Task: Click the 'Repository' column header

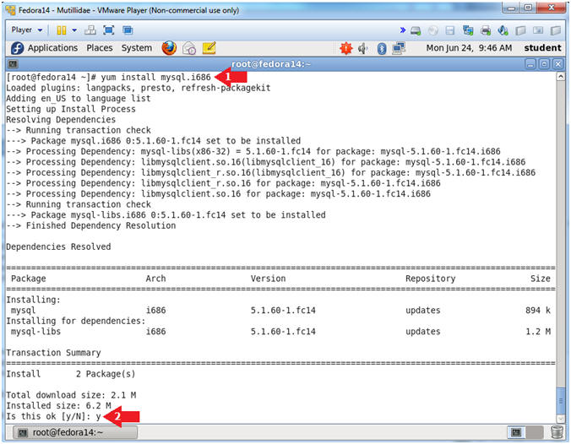Action: (x=431, y=279)
